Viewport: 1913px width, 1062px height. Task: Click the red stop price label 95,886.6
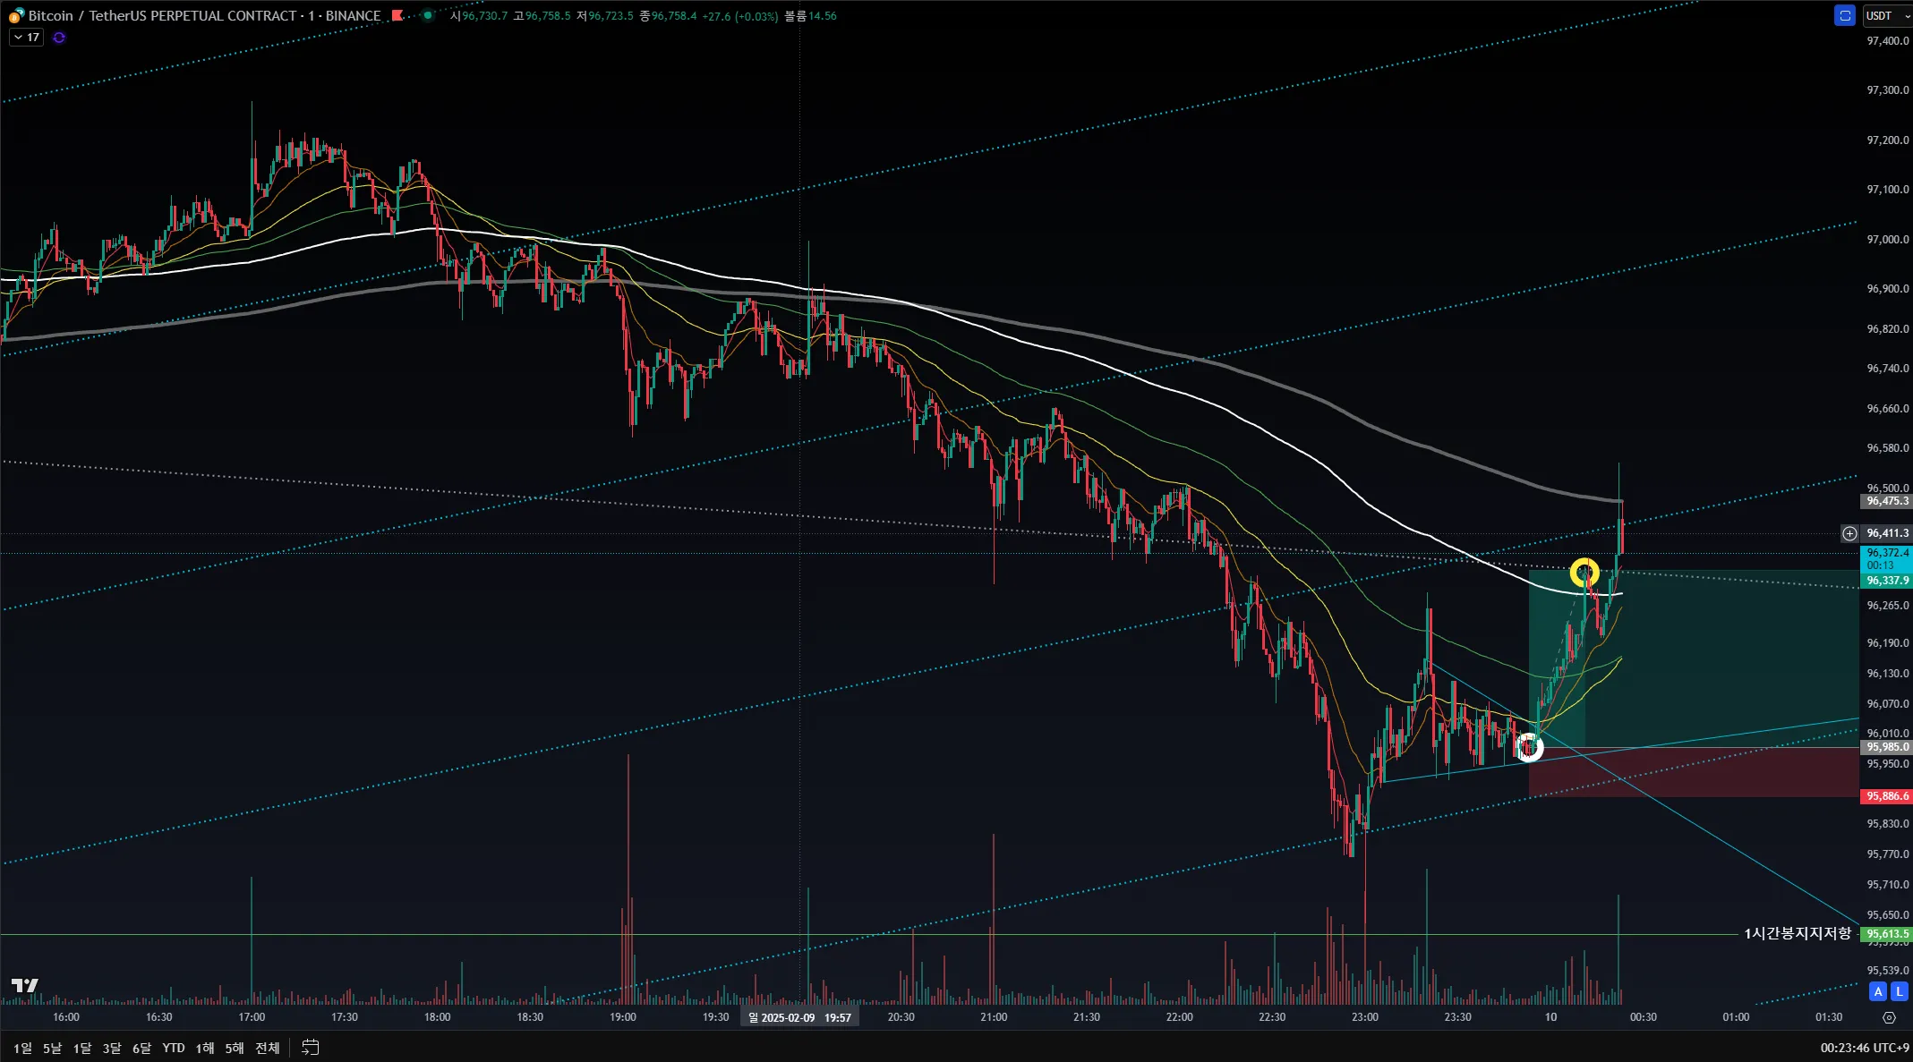[x=1886, y=796]
